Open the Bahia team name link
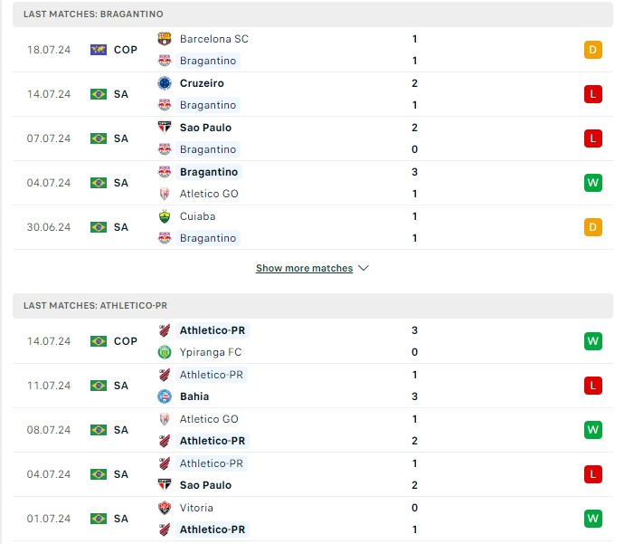 (x=194, y=396)
